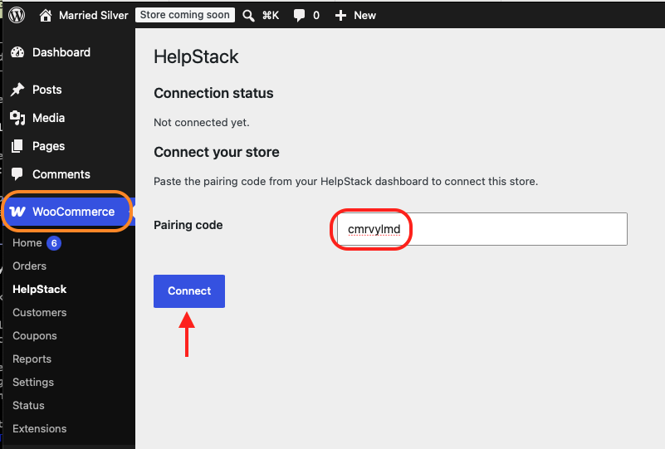
Task: Open the WordPress logo menu
Action: click(17, 15)
